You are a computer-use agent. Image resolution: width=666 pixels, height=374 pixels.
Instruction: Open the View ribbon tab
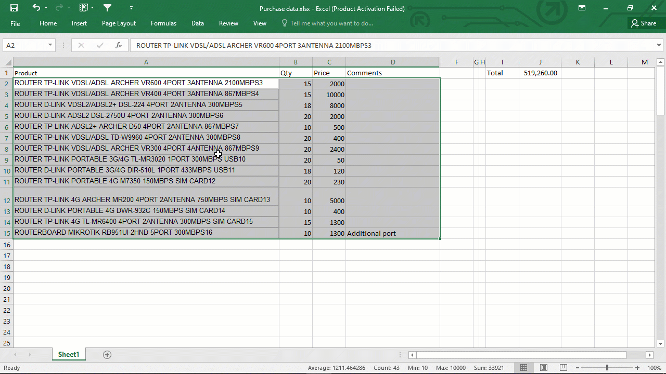tap(260, 23)
